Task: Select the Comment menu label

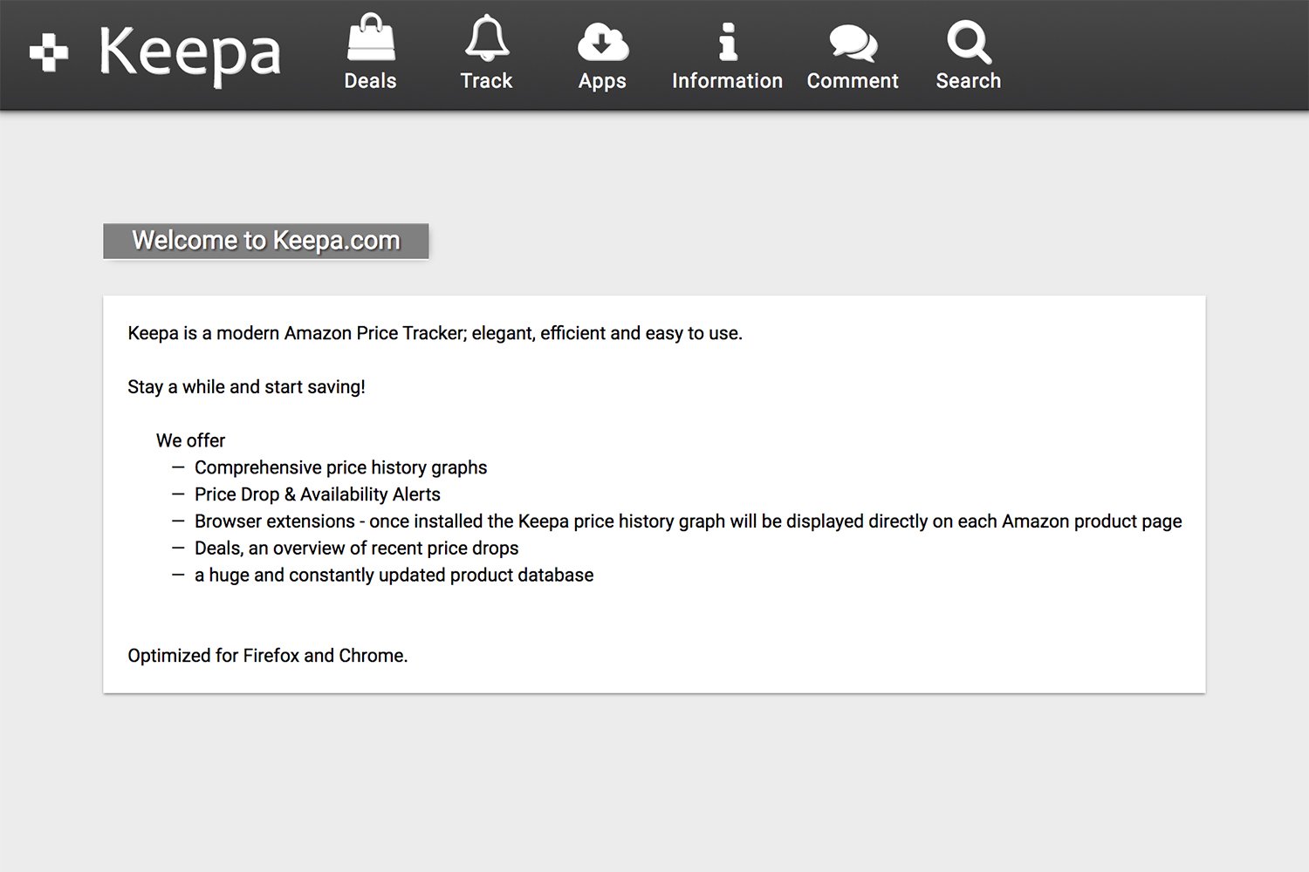Action: click(x=853, y=81)
